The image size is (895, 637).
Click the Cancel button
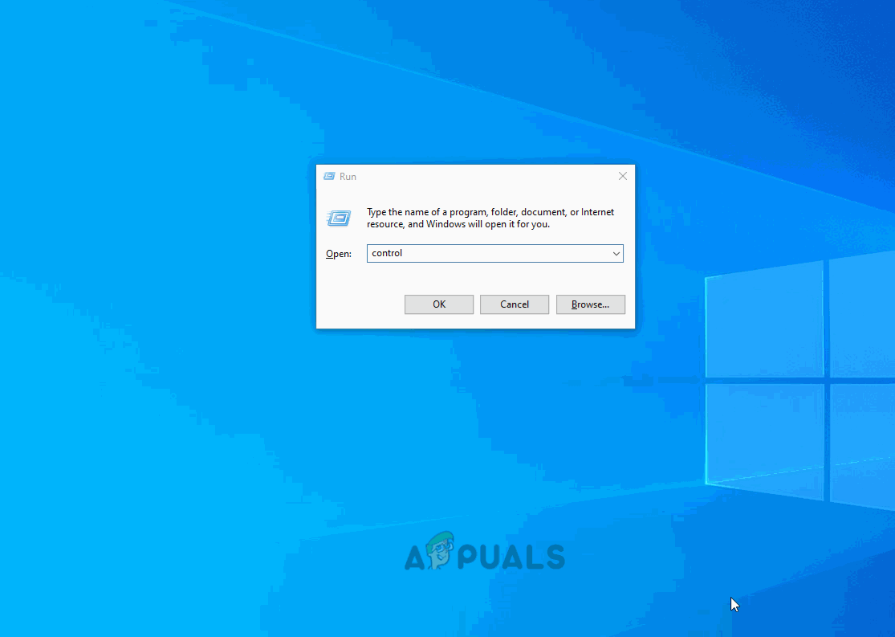[514, 304]
